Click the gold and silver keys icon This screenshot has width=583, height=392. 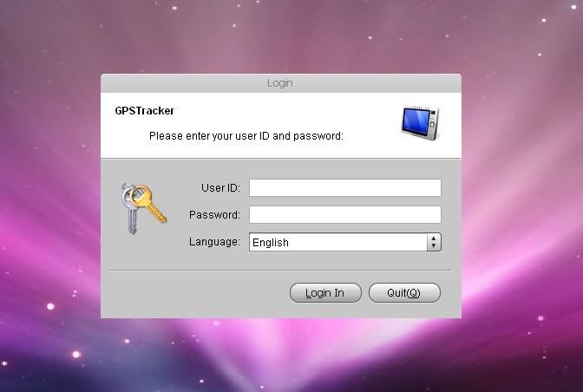point(143,208)
